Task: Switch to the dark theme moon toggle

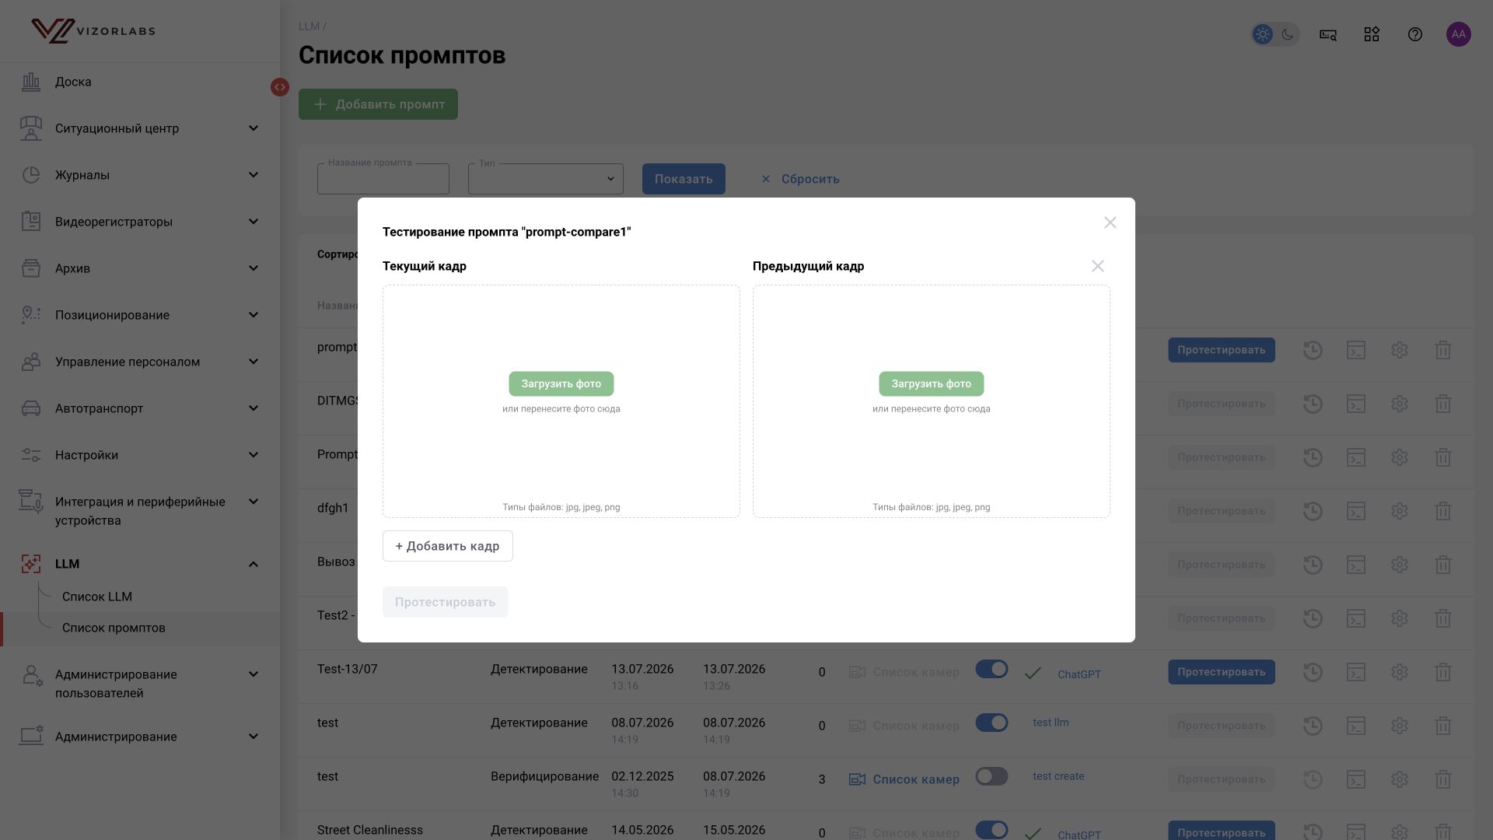Action: click(1288, 34)
